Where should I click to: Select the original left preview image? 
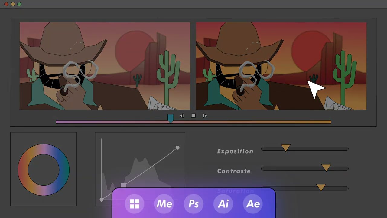tap(105, 66)
